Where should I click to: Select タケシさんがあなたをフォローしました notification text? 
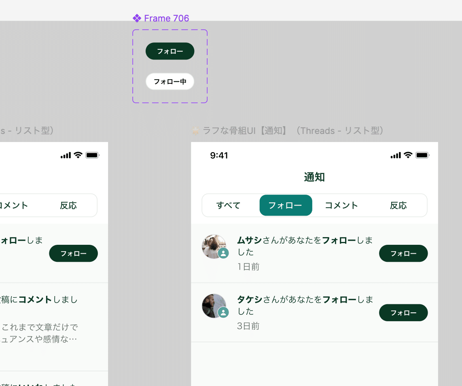(305, 305)
